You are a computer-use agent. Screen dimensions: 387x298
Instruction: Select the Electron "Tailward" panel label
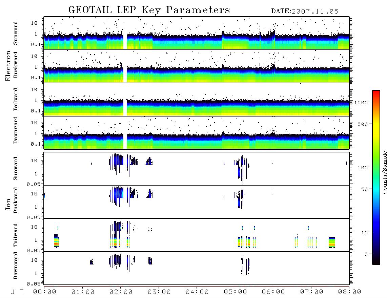[x=16, y=99]
